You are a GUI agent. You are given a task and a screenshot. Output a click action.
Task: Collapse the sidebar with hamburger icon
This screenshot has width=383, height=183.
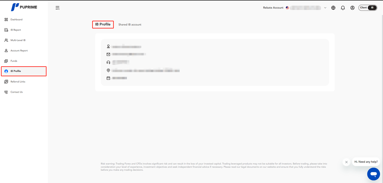tap(57, 8)
